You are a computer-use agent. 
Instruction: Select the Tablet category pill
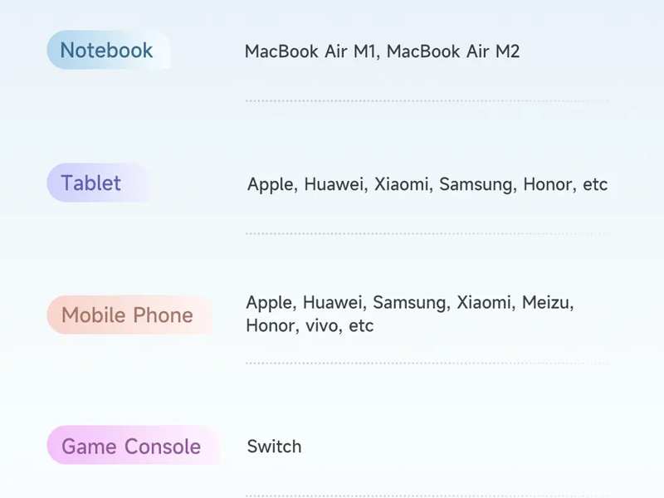coord(98,183)
